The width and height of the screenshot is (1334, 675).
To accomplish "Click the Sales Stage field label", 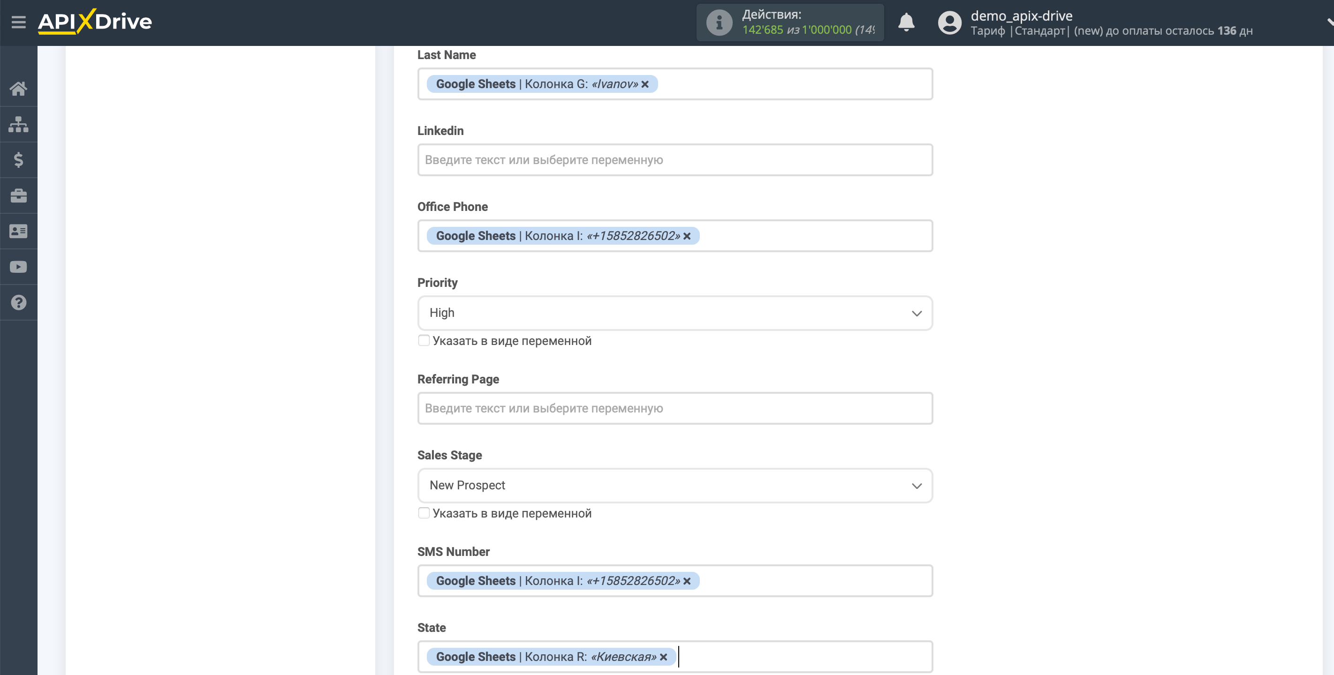I will click(x=449, y=455).
